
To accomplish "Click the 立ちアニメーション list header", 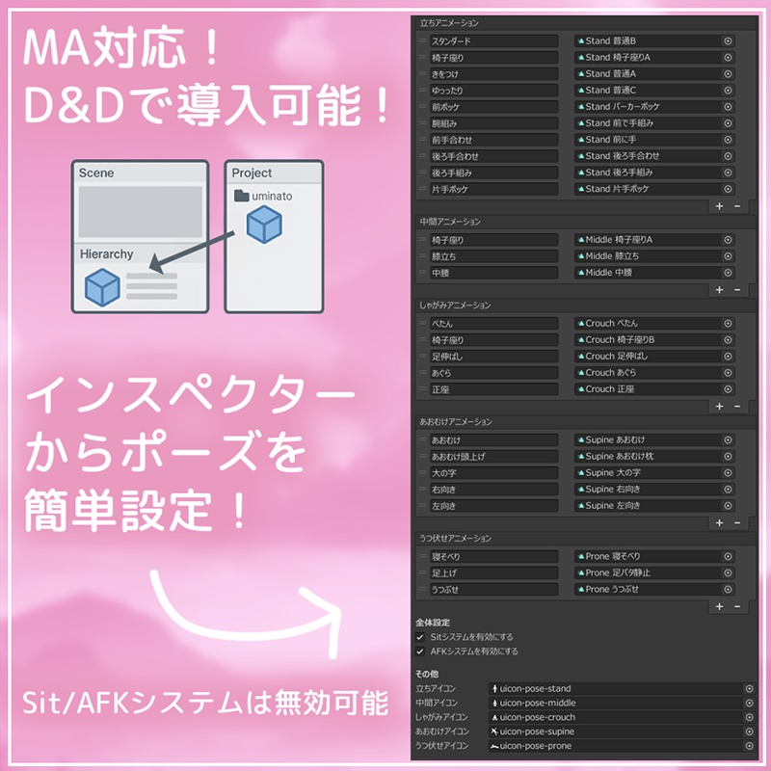I will tap(585, 23).
